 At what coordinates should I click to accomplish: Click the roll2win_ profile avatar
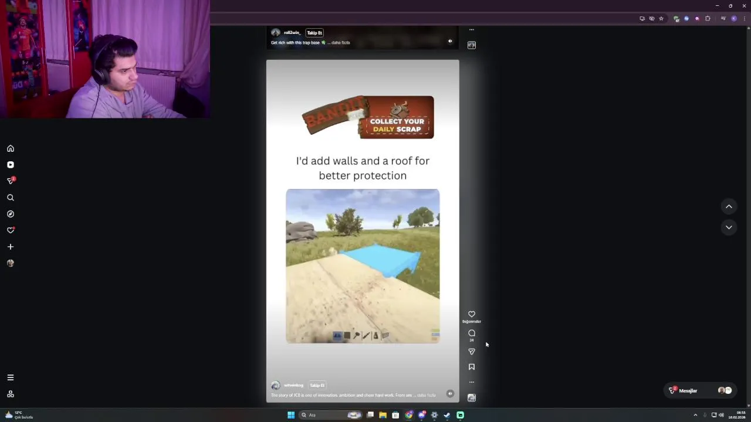pos(275,33)
